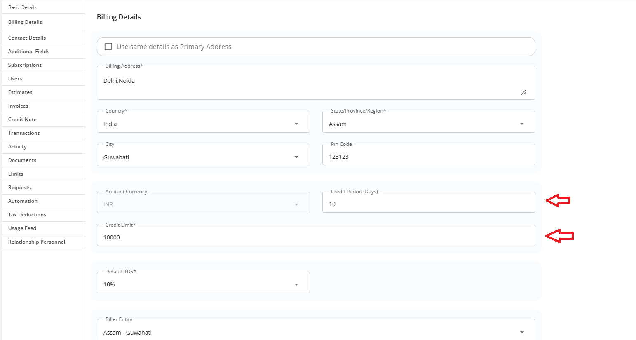Edit the Credit Period (Days) field

point(429,204)
